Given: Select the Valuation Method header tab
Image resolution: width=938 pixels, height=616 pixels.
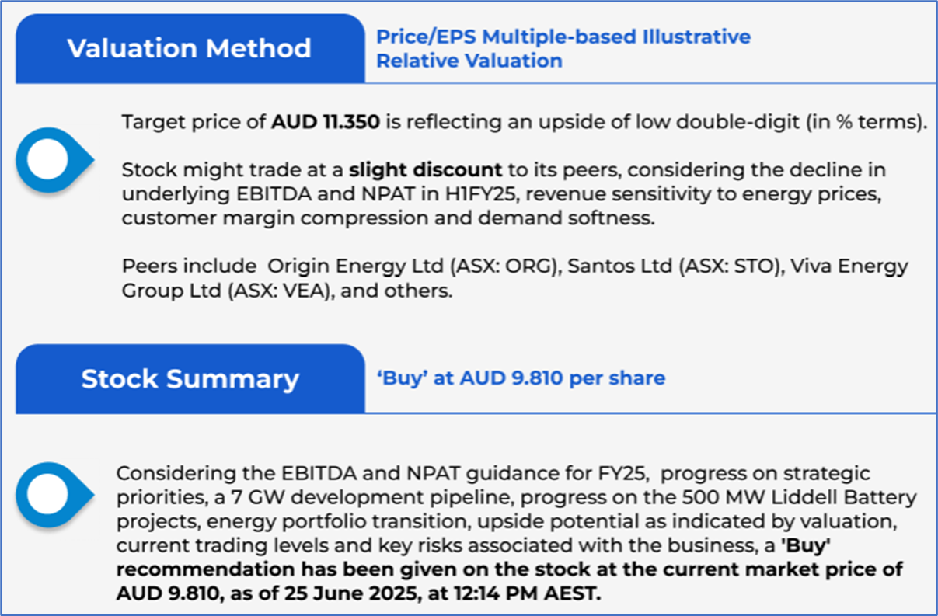Looking at the screenshot, I should point(190,48).
